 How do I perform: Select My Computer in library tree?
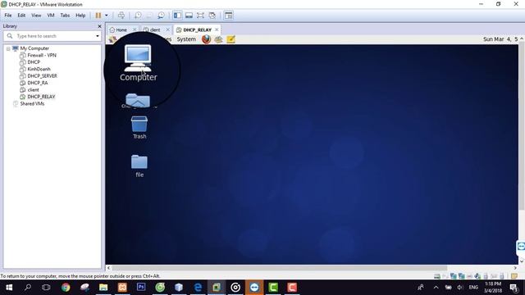pyautogui.click(x=34, y=48)
